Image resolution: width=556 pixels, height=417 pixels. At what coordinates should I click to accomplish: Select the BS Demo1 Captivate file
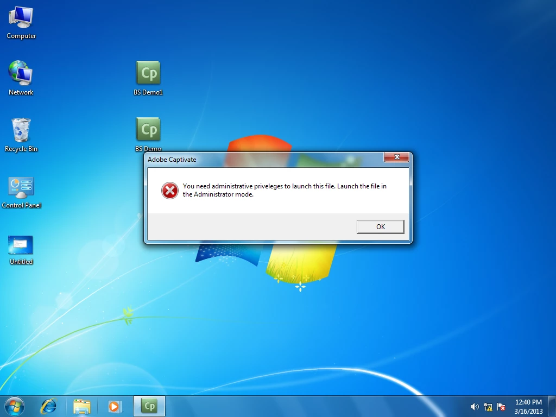coord(148,78)
